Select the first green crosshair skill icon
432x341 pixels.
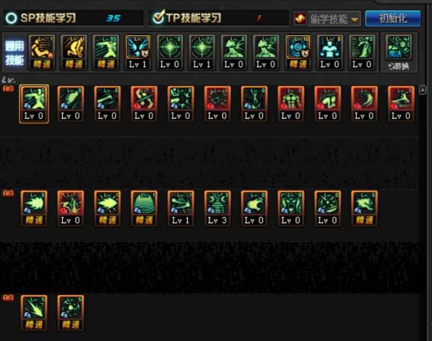coord(170,52)
